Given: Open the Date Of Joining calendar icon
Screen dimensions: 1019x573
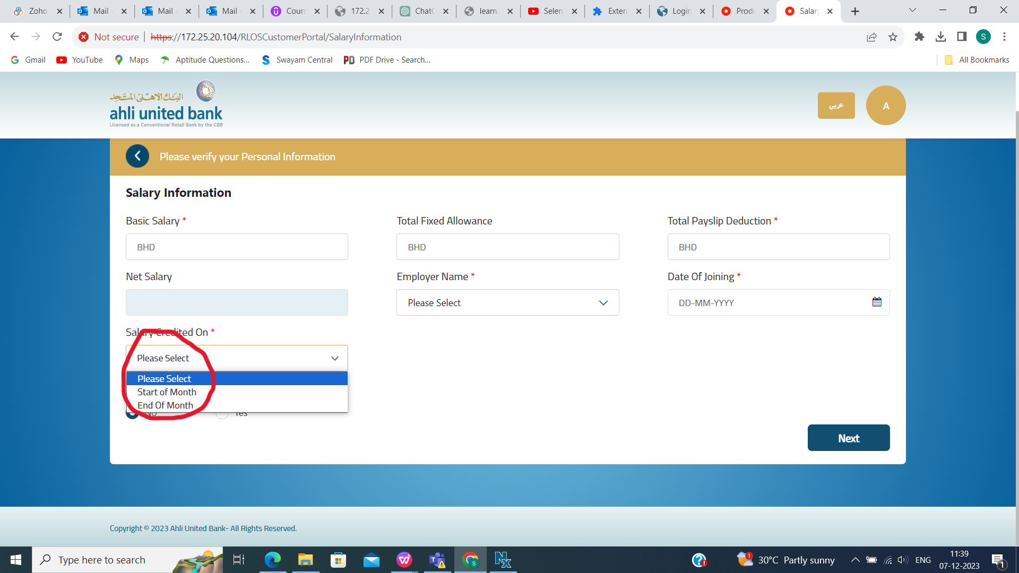Looking at the screenshot, I should (877, 302).
